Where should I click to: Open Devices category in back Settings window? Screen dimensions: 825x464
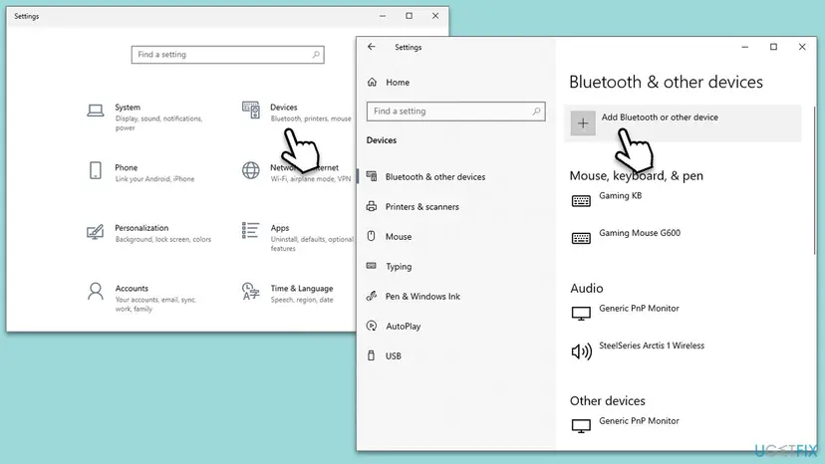[x=296, y=113]
